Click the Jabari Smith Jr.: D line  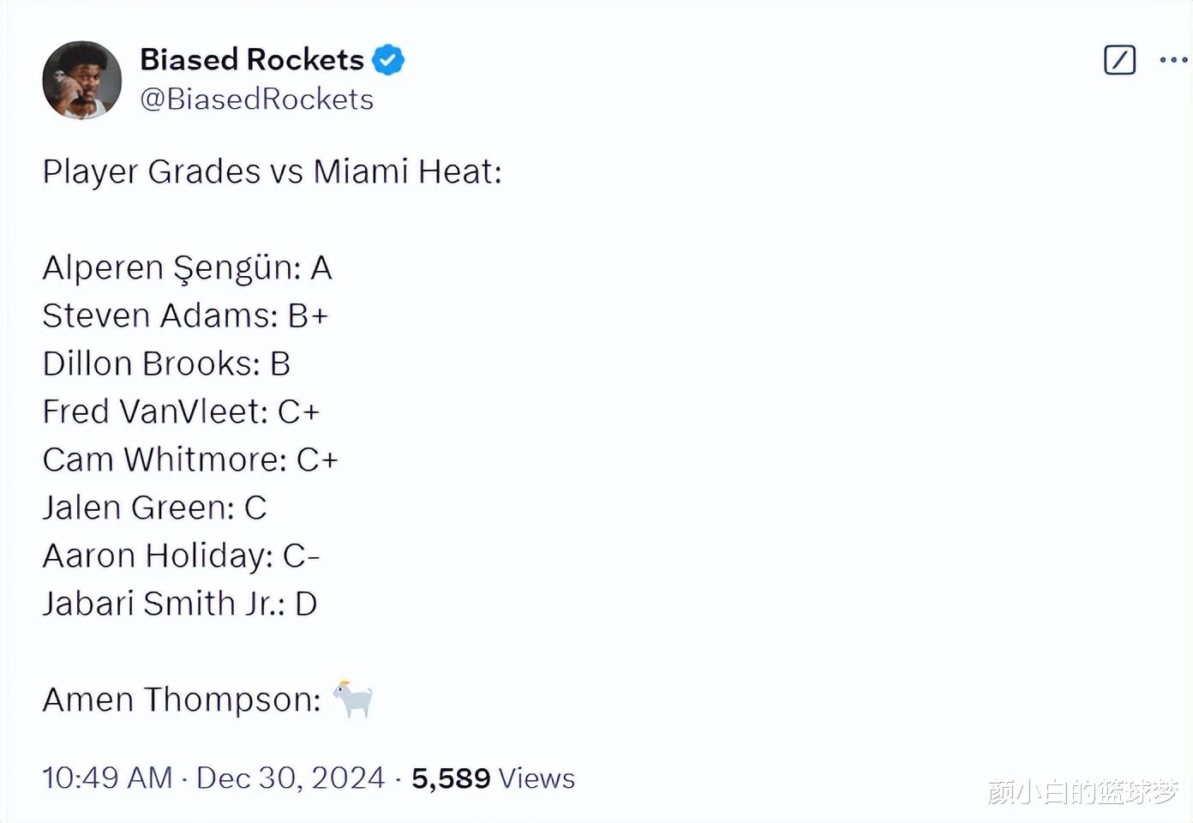click(x=180, y=604)
